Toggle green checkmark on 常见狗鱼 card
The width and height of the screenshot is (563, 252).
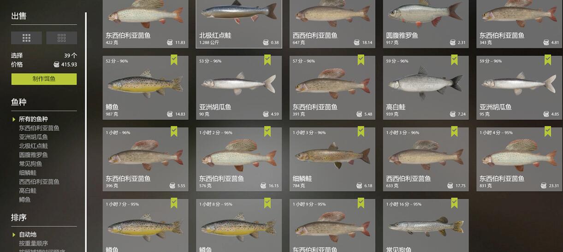(x=454, y=203)
